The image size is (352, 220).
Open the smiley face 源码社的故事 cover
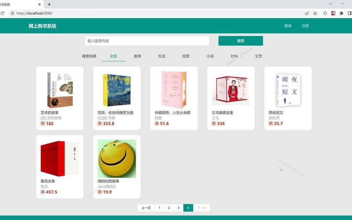[117, 158]
